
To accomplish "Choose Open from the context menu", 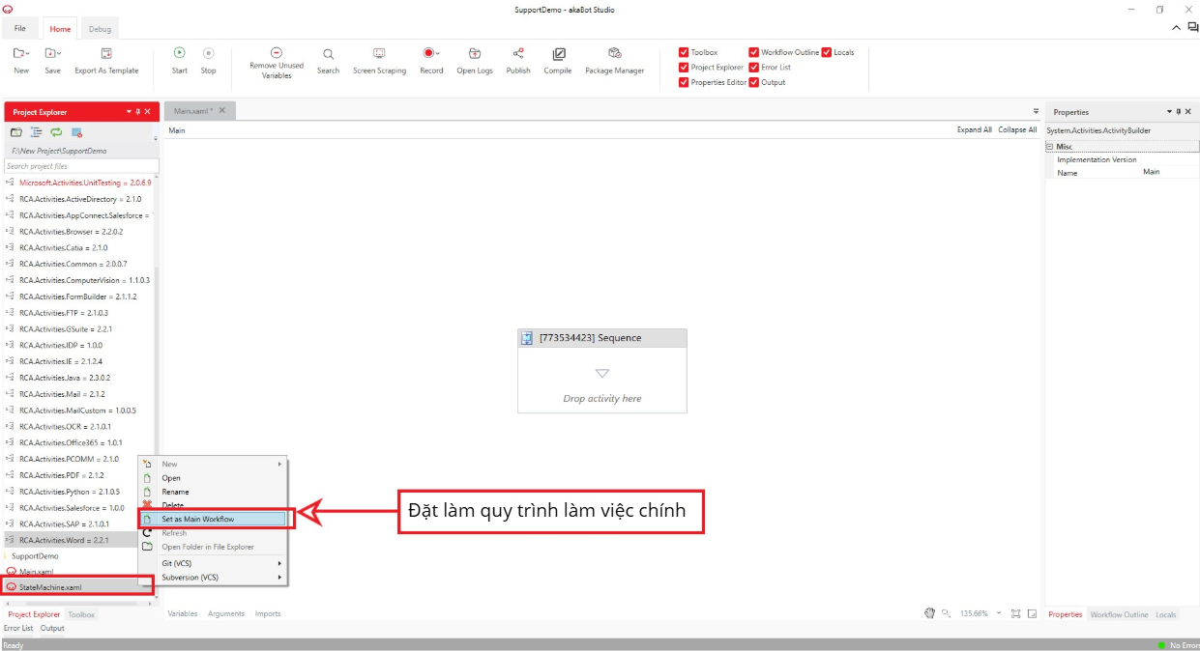I will tap(213, 478).
